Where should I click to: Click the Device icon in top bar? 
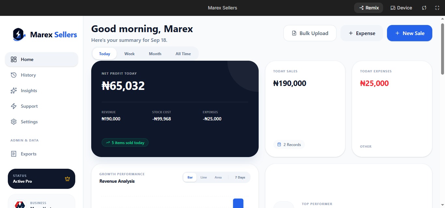(393, 8)
